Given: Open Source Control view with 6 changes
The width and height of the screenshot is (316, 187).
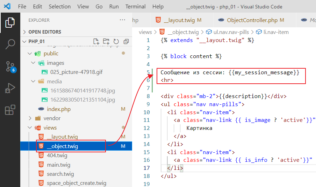Looking at the screenshot, I should click(10, 67).
